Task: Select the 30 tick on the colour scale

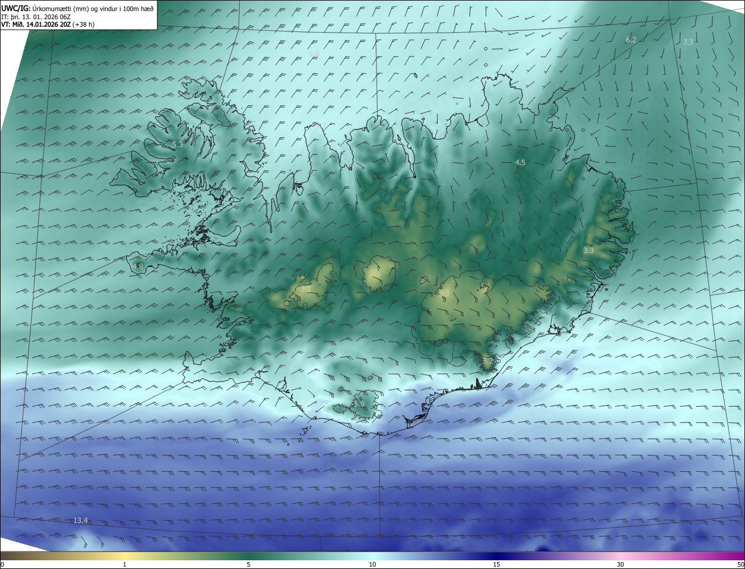Action: (620, 564)
